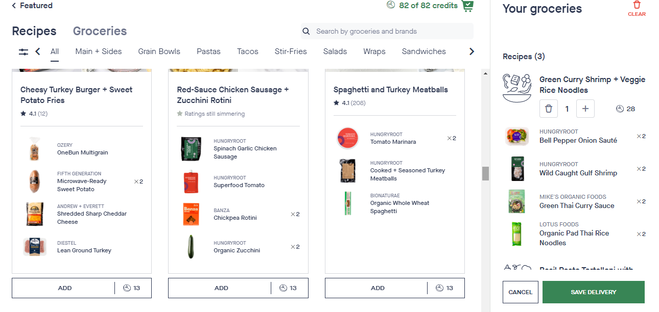The height and width of the screenshot is (312, 659).
Task: View Green Thai Curry Sauce product image
Action: [517, 201]
